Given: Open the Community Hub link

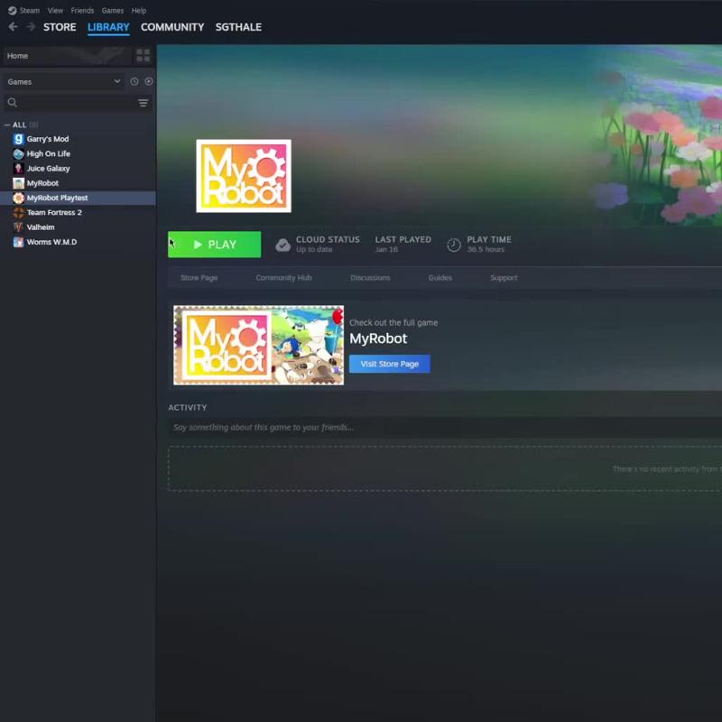Looking at the screenshot, I should (283, 278).
